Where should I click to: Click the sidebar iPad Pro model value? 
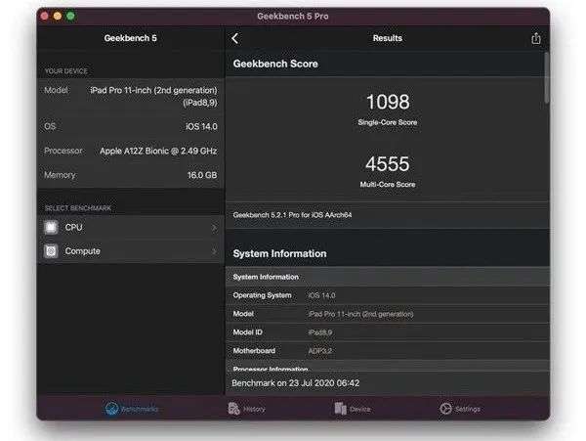(153, 96)
